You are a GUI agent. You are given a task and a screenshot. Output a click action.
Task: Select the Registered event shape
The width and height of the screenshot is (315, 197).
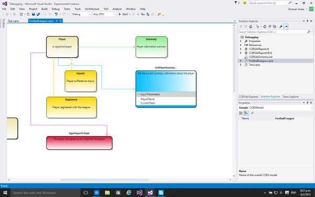(71, 107)
